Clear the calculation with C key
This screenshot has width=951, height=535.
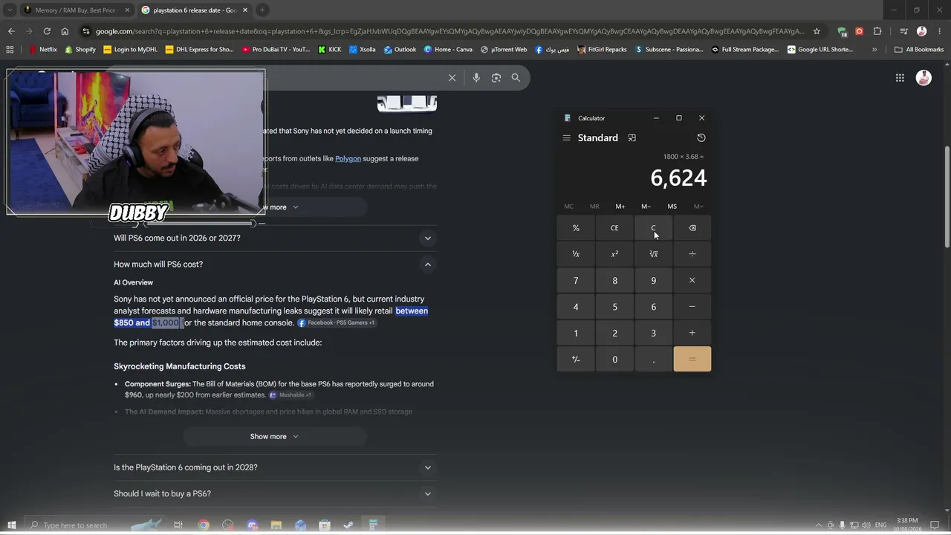tap(654, 228)
